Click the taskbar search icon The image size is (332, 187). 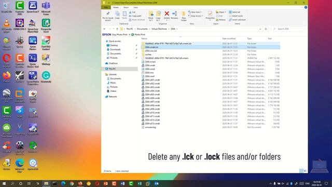coord(12,183)
